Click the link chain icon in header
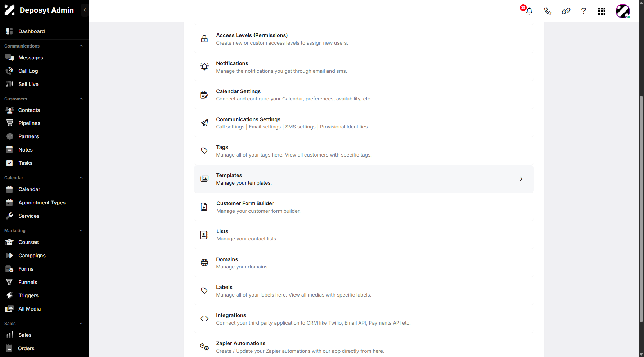 coord(566,11)
